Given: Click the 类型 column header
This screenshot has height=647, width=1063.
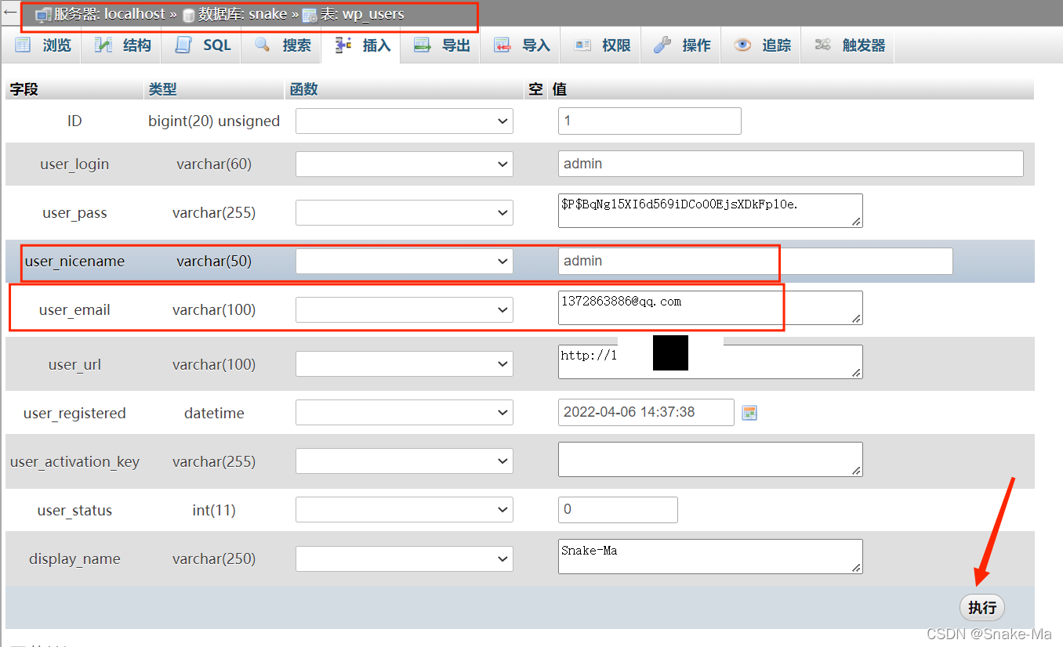Looking at the screenshot, I should coord(162,89).
